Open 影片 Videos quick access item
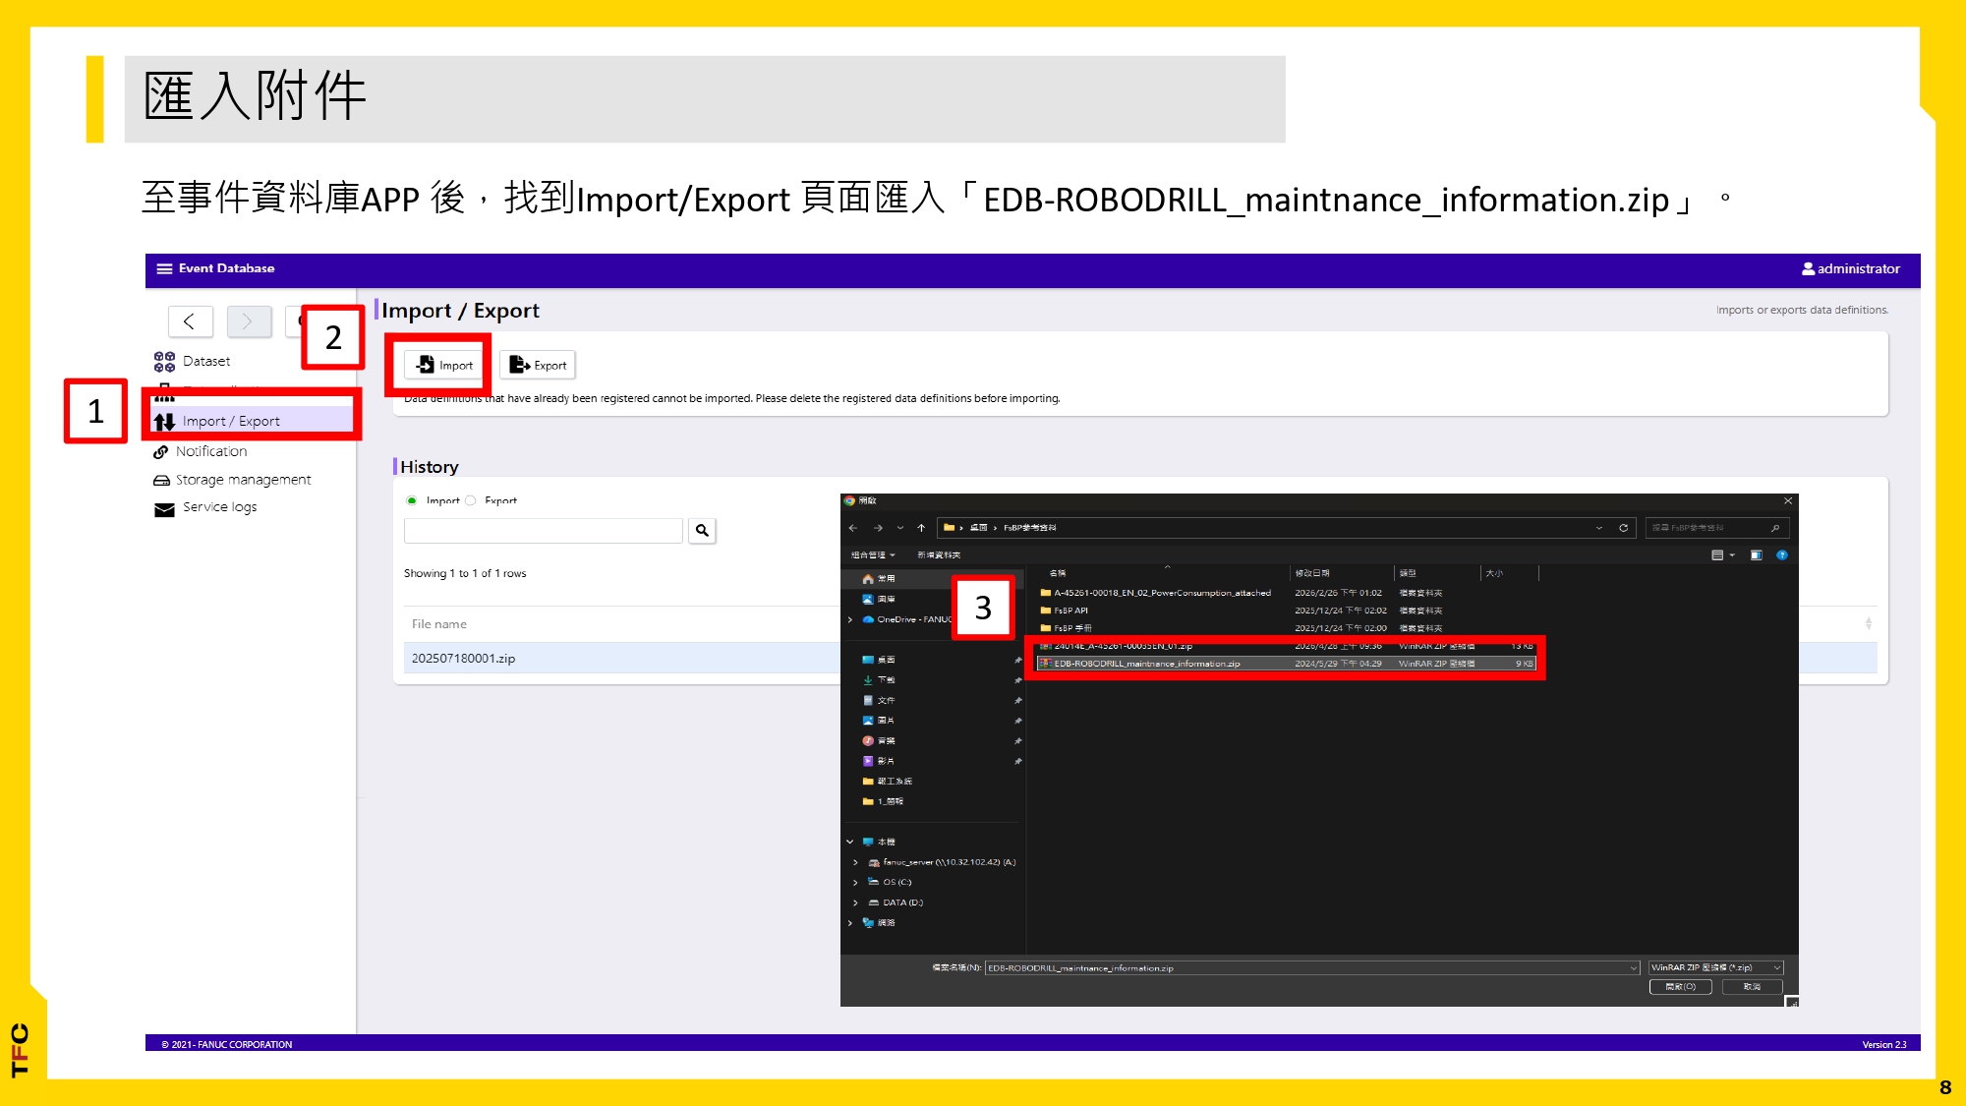The image size is (1966, 1106). point(880,762)
